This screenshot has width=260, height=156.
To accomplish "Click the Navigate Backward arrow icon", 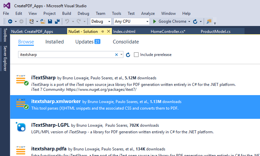I will (10, 21).
